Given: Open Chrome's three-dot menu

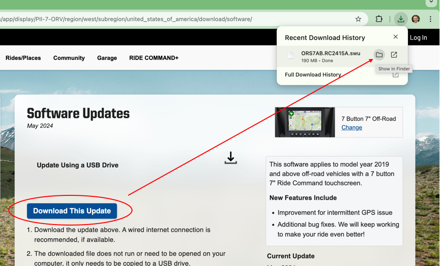Looking at the screenshot, I should click(x=430, y=19).
